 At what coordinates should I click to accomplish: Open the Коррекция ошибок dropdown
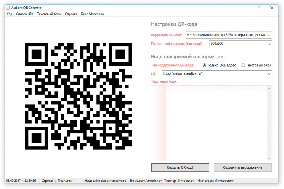point(229,35)
